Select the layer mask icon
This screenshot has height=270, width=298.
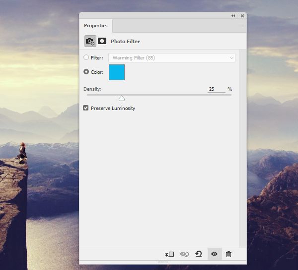point(102,41)
